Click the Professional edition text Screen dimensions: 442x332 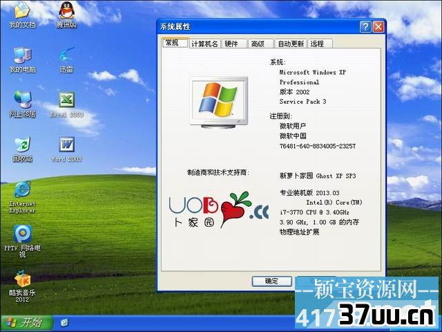point(299,82)
